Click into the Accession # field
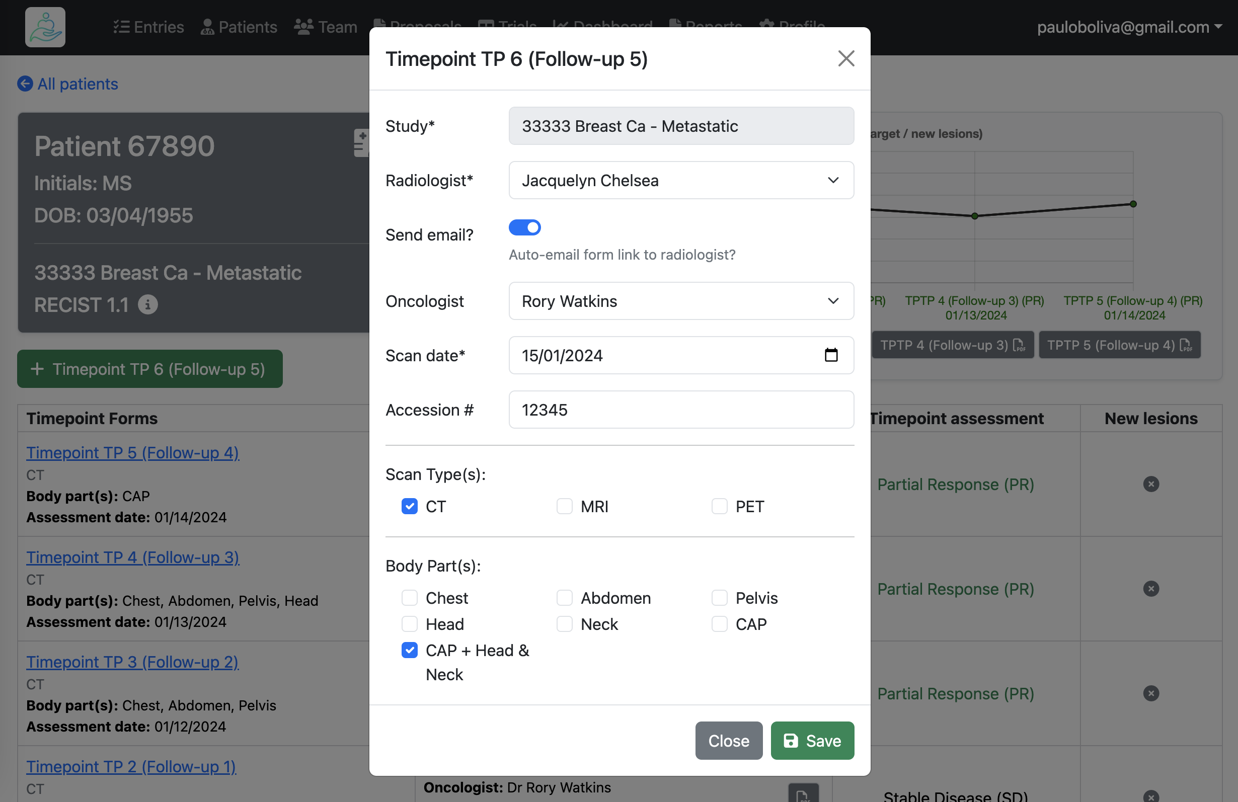The width and height of the screenshot is (1238, 802). coord(680,410)
